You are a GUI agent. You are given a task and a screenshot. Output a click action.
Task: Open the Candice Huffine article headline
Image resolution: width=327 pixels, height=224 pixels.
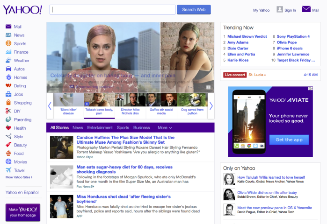(125, 140)
